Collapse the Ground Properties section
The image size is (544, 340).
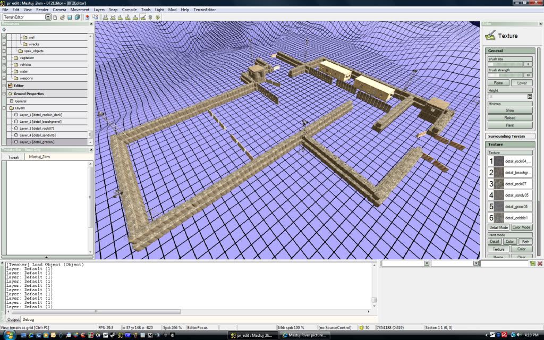[4, 93]
